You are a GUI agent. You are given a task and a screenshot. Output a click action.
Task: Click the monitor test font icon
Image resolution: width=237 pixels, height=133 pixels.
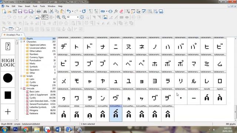pos(161,11)
